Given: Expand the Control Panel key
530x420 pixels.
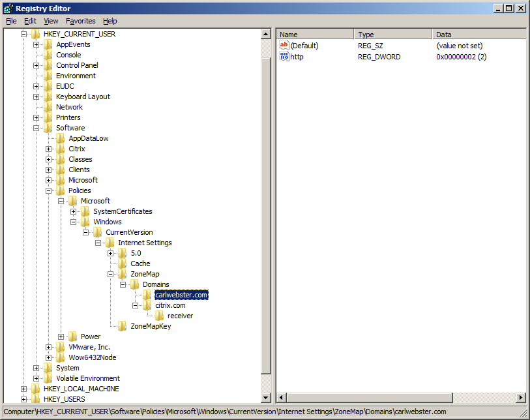Looking at the screenshot, I should pos(37,65).
